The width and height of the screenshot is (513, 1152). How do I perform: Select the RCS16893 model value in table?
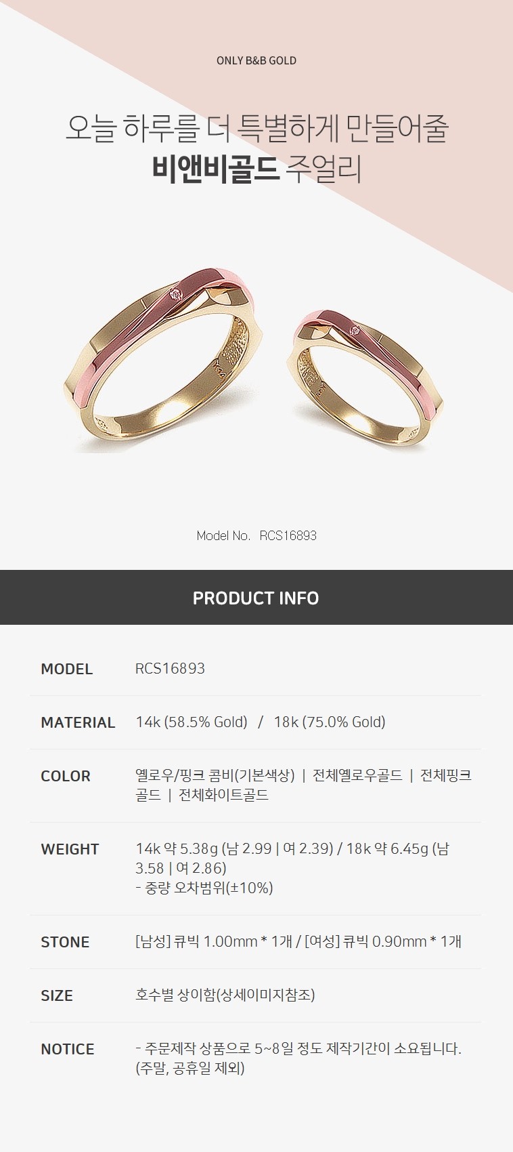170,668
